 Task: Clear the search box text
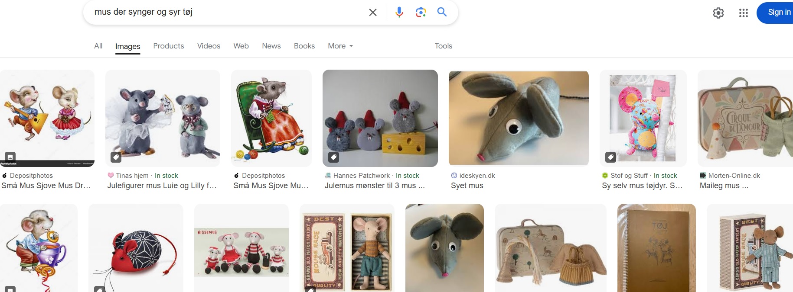pos(372,12)
